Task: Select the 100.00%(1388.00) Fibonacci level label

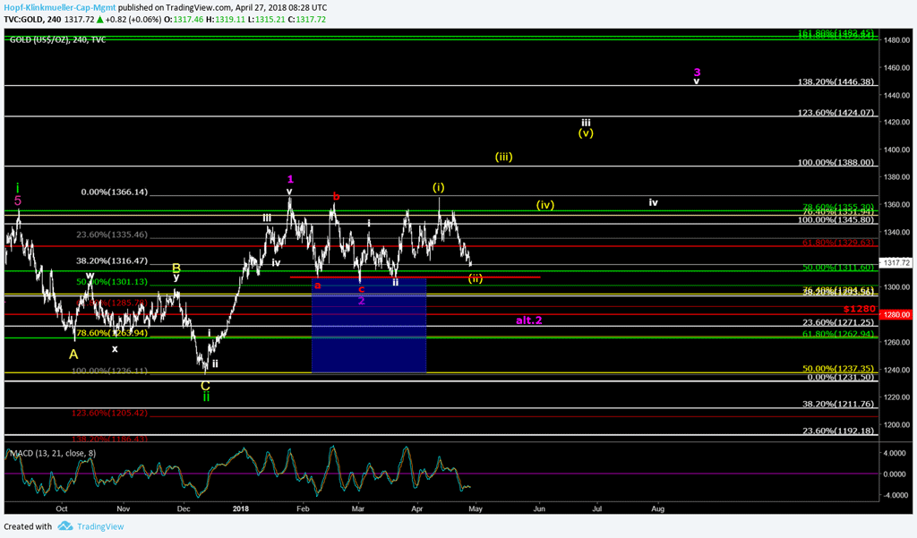Action: pyautogui.click(x=835, y=163)
